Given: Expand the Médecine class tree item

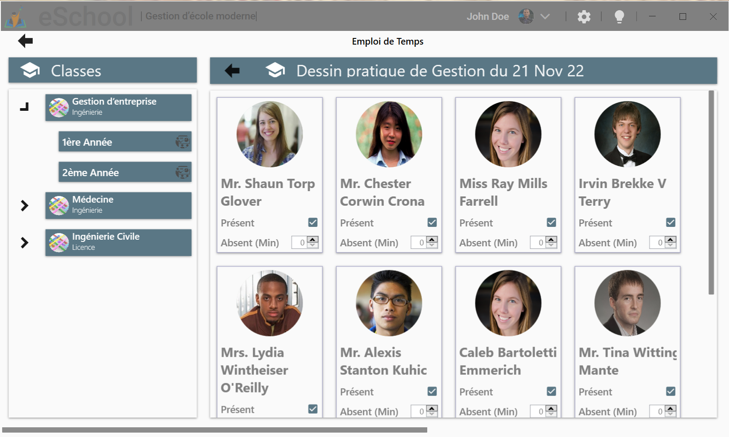Looking at the screenshot, I should pos(24,205).
